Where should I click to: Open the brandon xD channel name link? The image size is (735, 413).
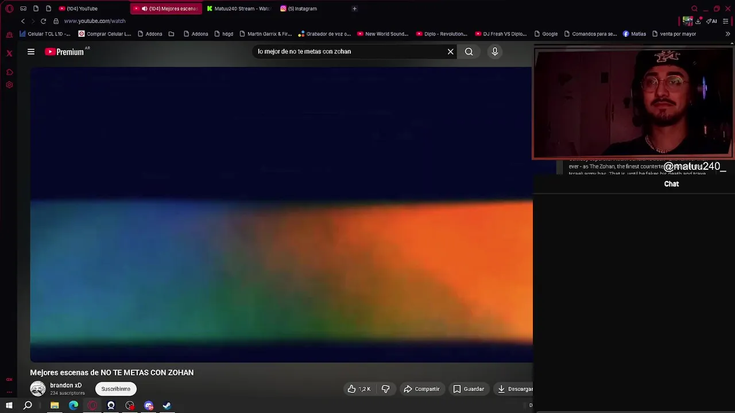(x=66, y=385)
